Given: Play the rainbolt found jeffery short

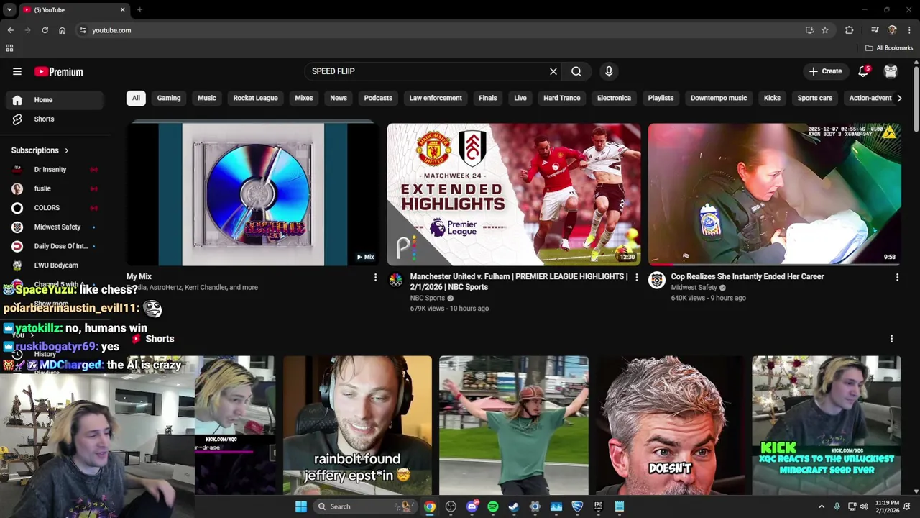Looking at the screenshot, I should (357, 425).
